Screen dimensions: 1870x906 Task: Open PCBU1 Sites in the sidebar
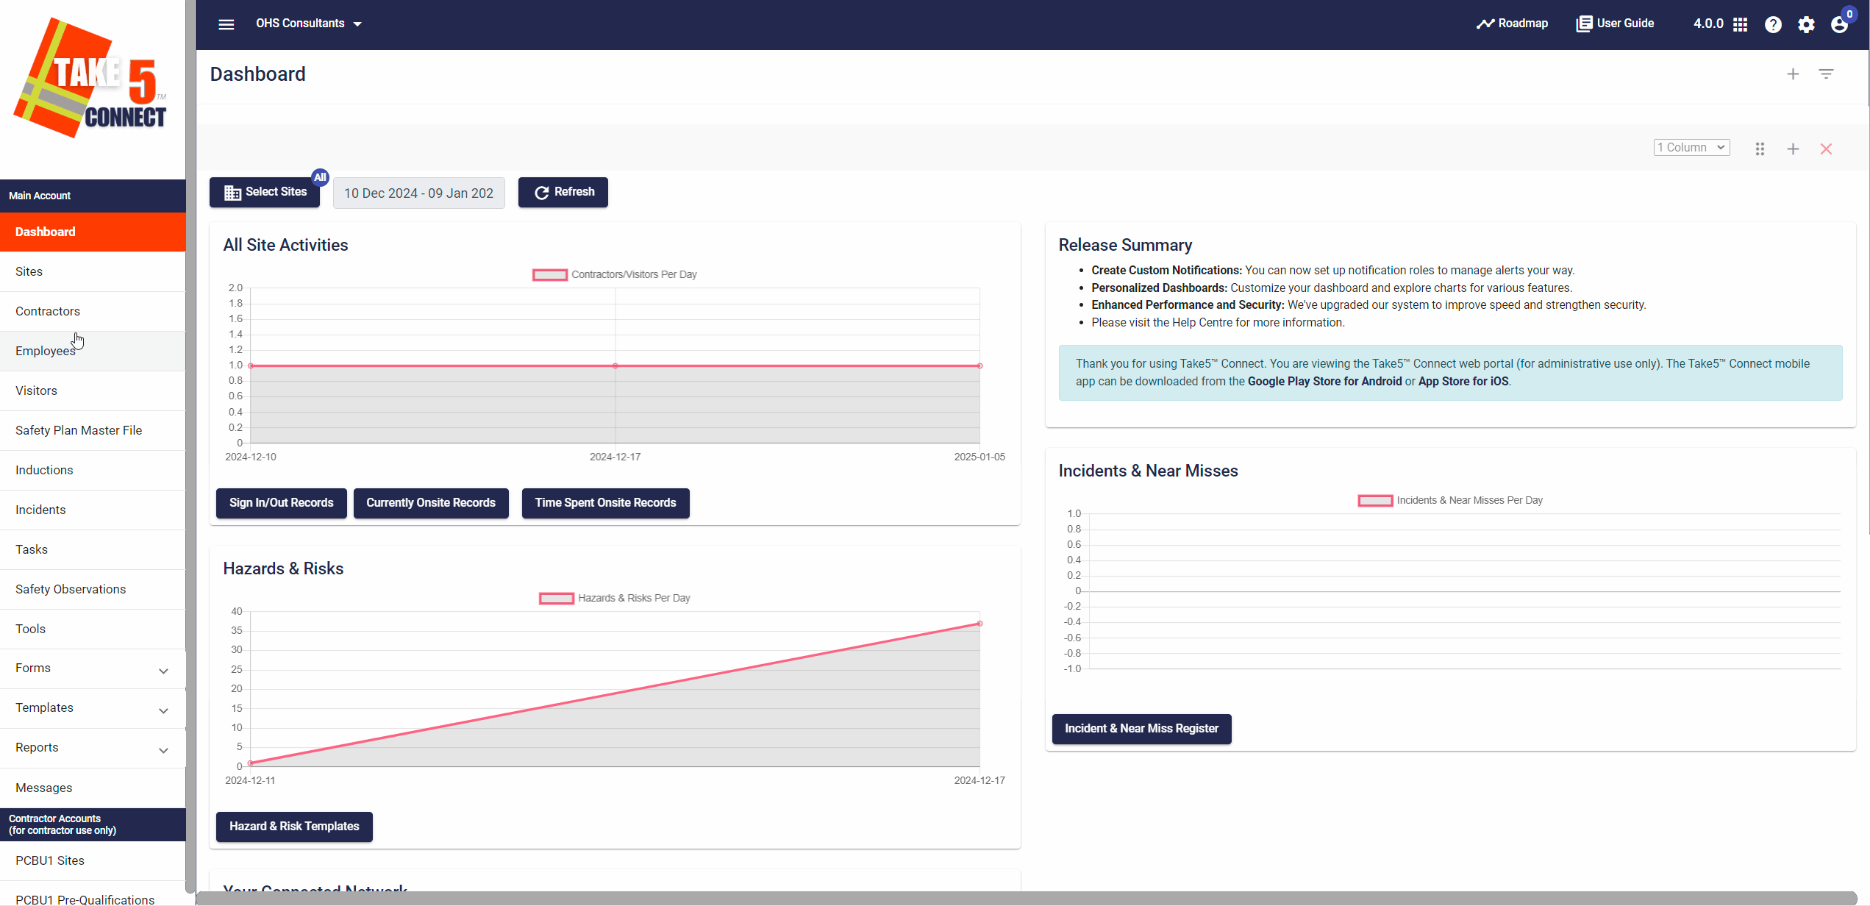93,860
